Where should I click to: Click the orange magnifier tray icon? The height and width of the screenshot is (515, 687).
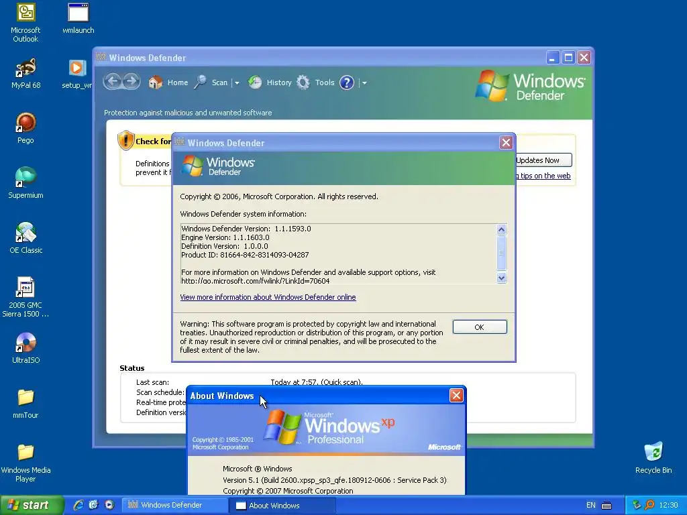pyautogui.click(x=649, y=505)
